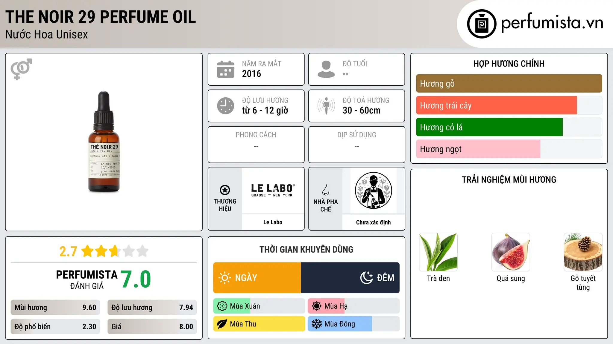Click the Độ phổ biến 2.30 score row
613x344 pixels.
coord(55,327)
